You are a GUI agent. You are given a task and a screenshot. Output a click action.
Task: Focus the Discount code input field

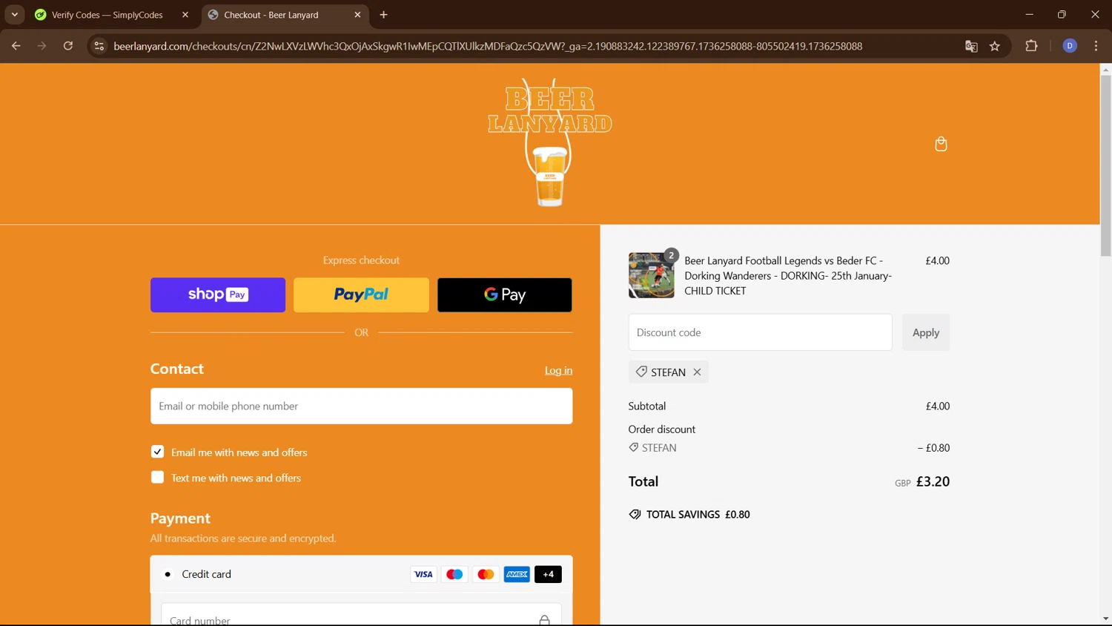click(760, 332)
